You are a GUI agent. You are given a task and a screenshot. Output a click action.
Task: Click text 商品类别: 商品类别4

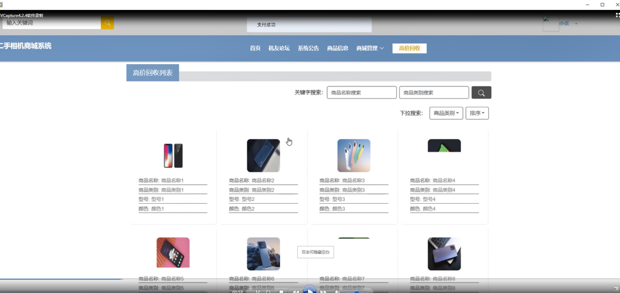433,190
